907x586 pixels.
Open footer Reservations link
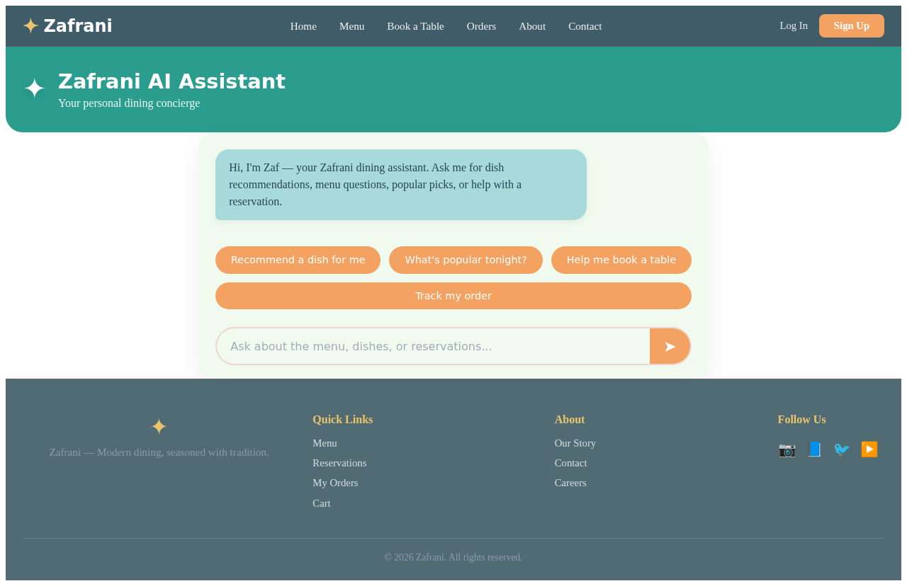[x=339, y=463]
